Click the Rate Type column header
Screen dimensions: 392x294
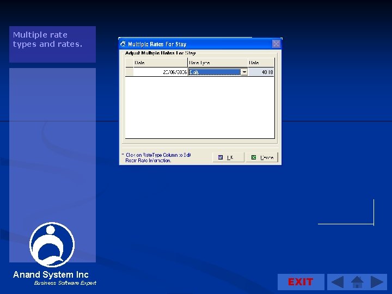click(x=217, y=63)
